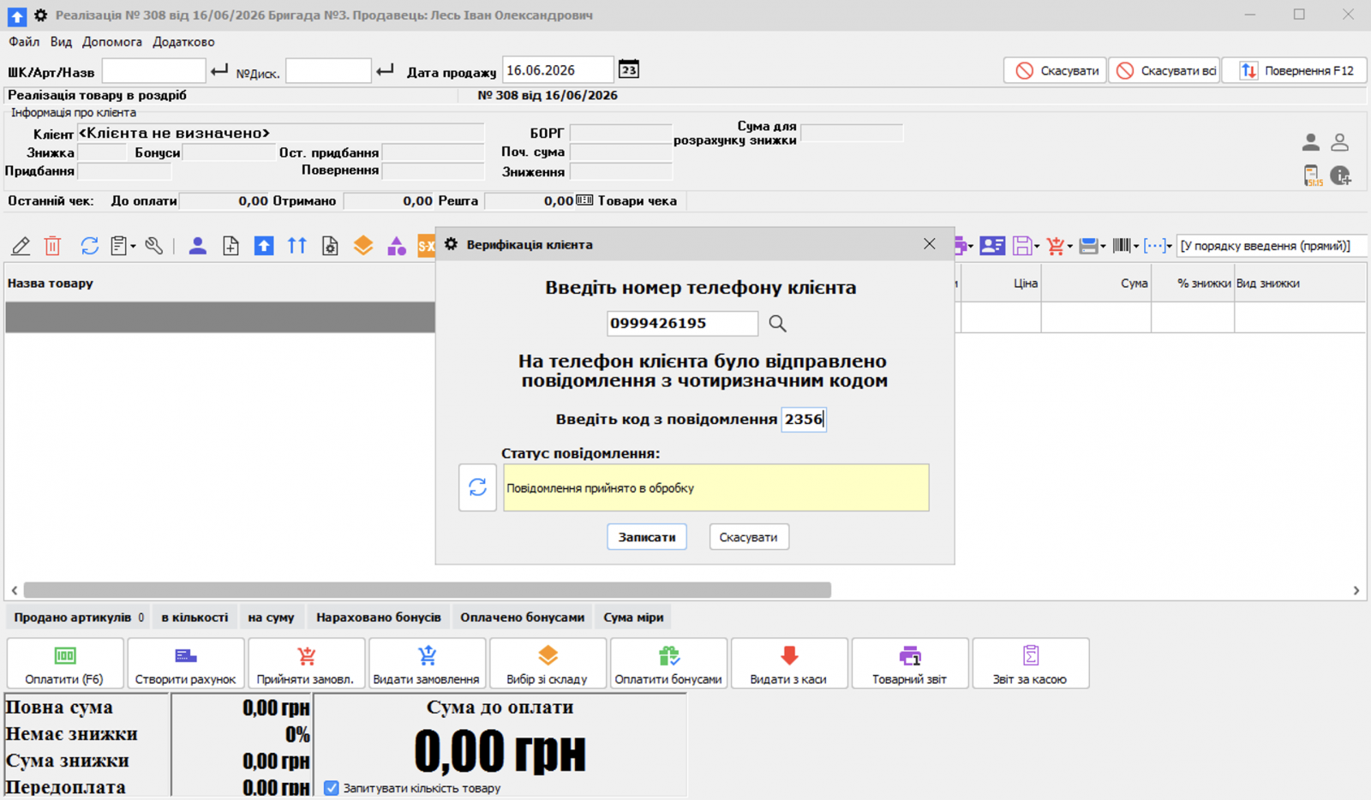Screen dimensions: 1371x800
Task: Open the Додатково menu
Action: pyautogui.click(x=183, y=41)
